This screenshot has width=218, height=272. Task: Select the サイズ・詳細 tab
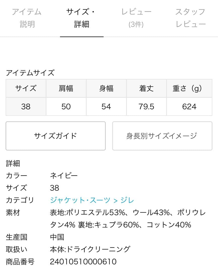coord(82,18)
